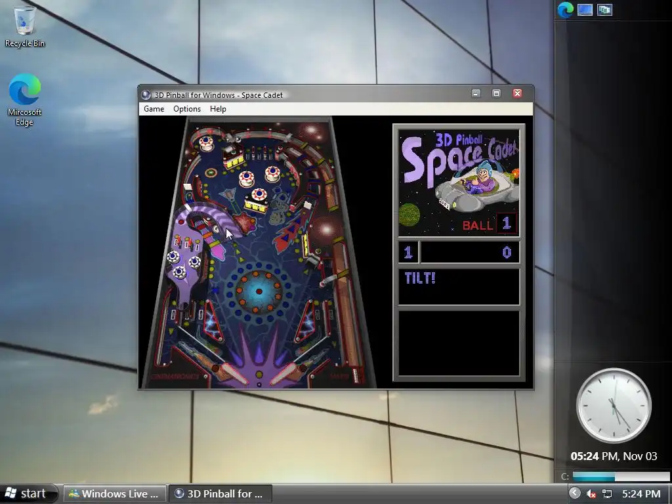Click the BALL 1 indicator
This screenshot has width=672, height=504.
click(490, 224)
